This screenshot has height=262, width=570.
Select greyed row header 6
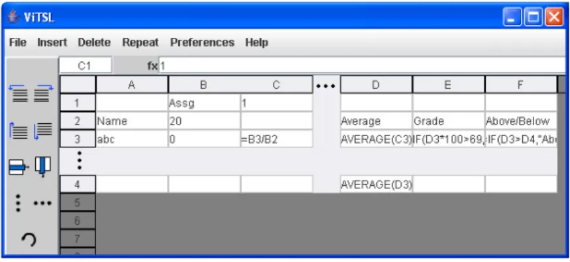tap(77, 220)
